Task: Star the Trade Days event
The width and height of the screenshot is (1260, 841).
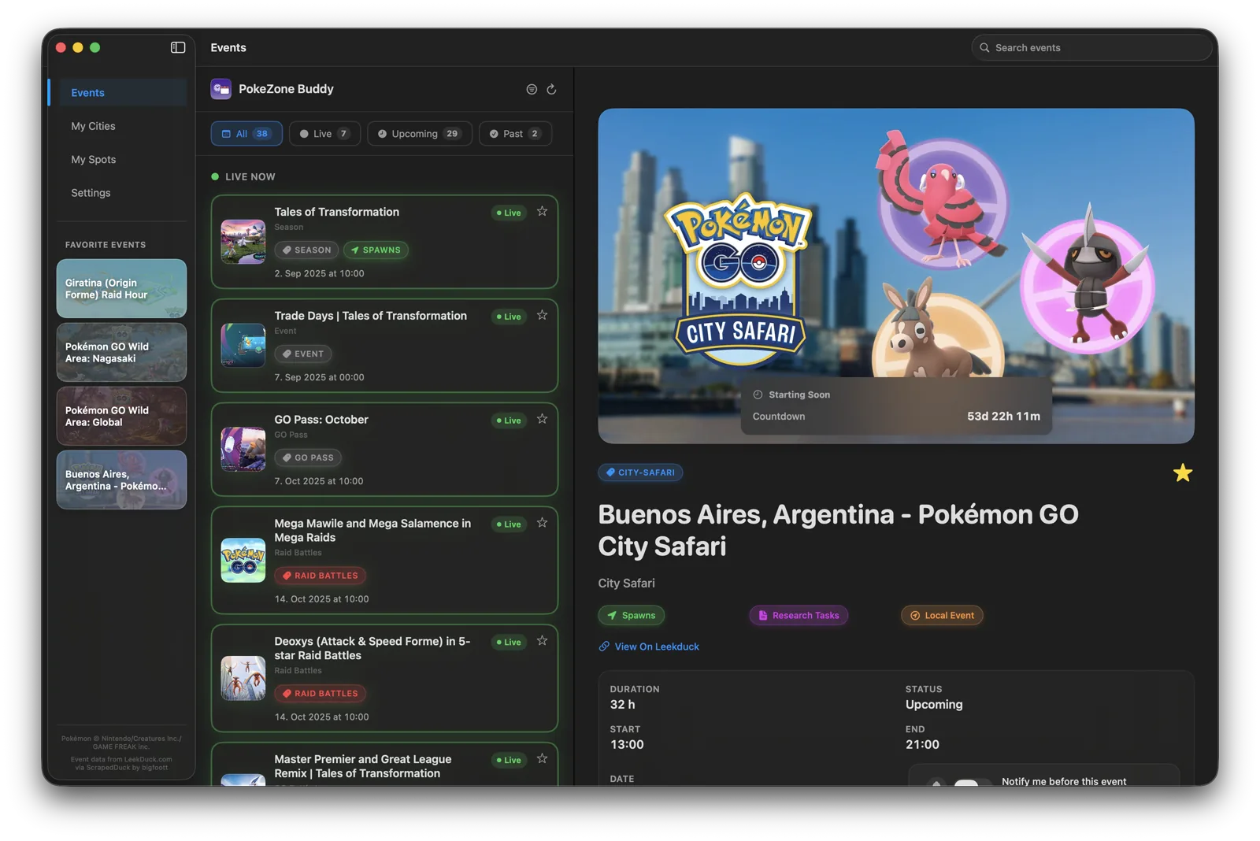Action: [x=542, y=315]
